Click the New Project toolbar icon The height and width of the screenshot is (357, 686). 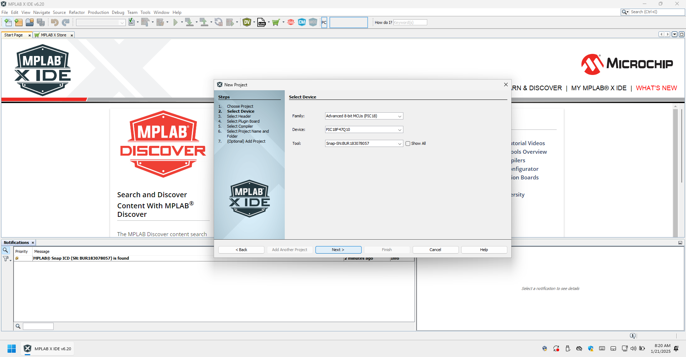tap(19, 22)
